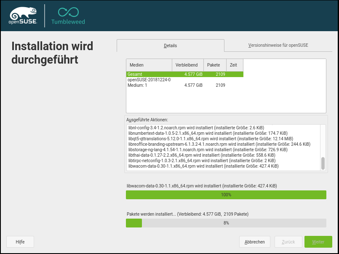Click the scrollbar in the actions log

click(x=323, y=163)
